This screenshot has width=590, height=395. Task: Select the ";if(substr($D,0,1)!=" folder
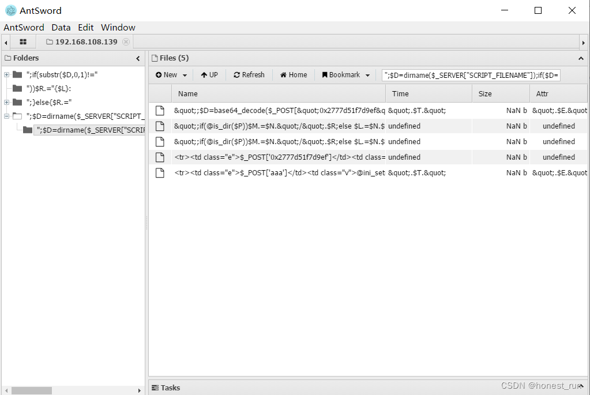tap(62, 74)
